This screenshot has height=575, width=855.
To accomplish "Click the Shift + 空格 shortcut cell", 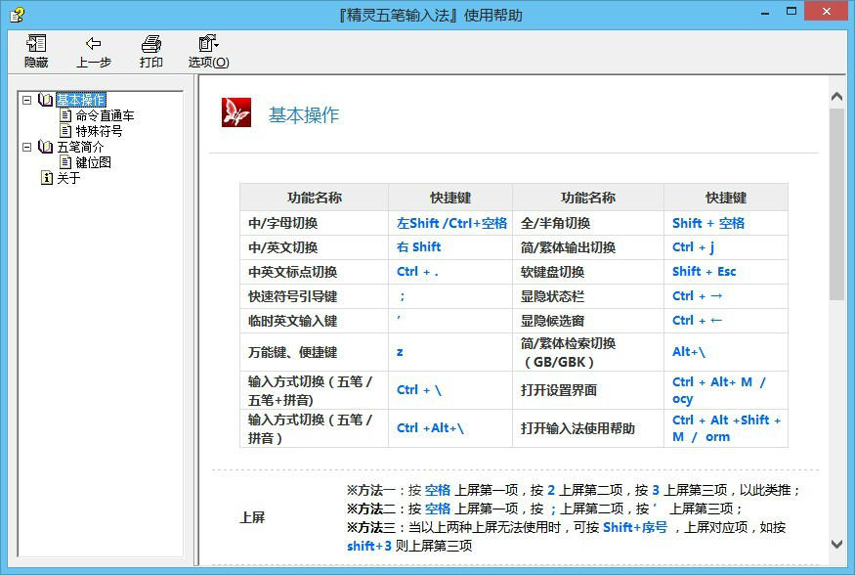I will click(726, 223).
